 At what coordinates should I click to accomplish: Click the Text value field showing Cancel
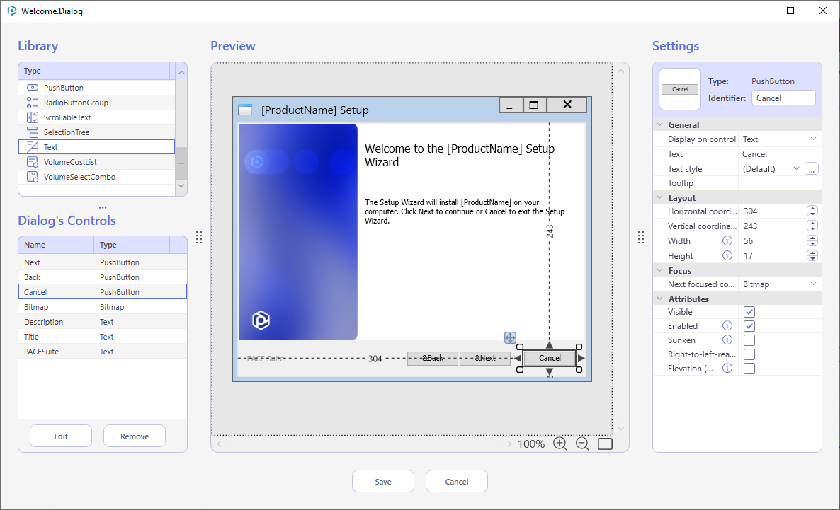click(x=780, y=154)
